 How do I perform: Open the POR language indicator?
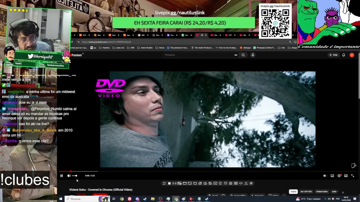click(x=338, y=199)
